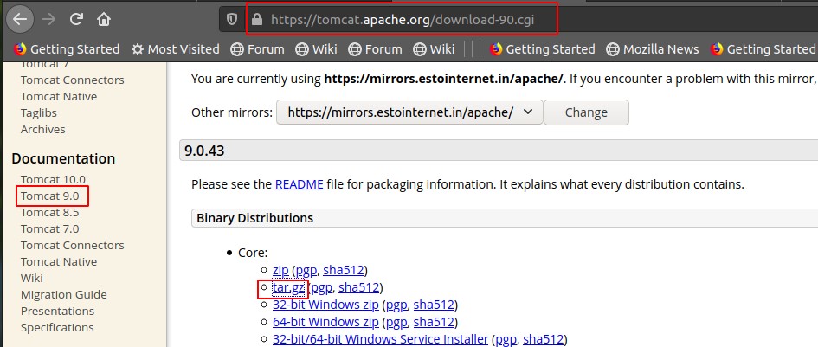Click the Forward arrow navigation button
The image size is (818, 347).
(x=49, y=18)
